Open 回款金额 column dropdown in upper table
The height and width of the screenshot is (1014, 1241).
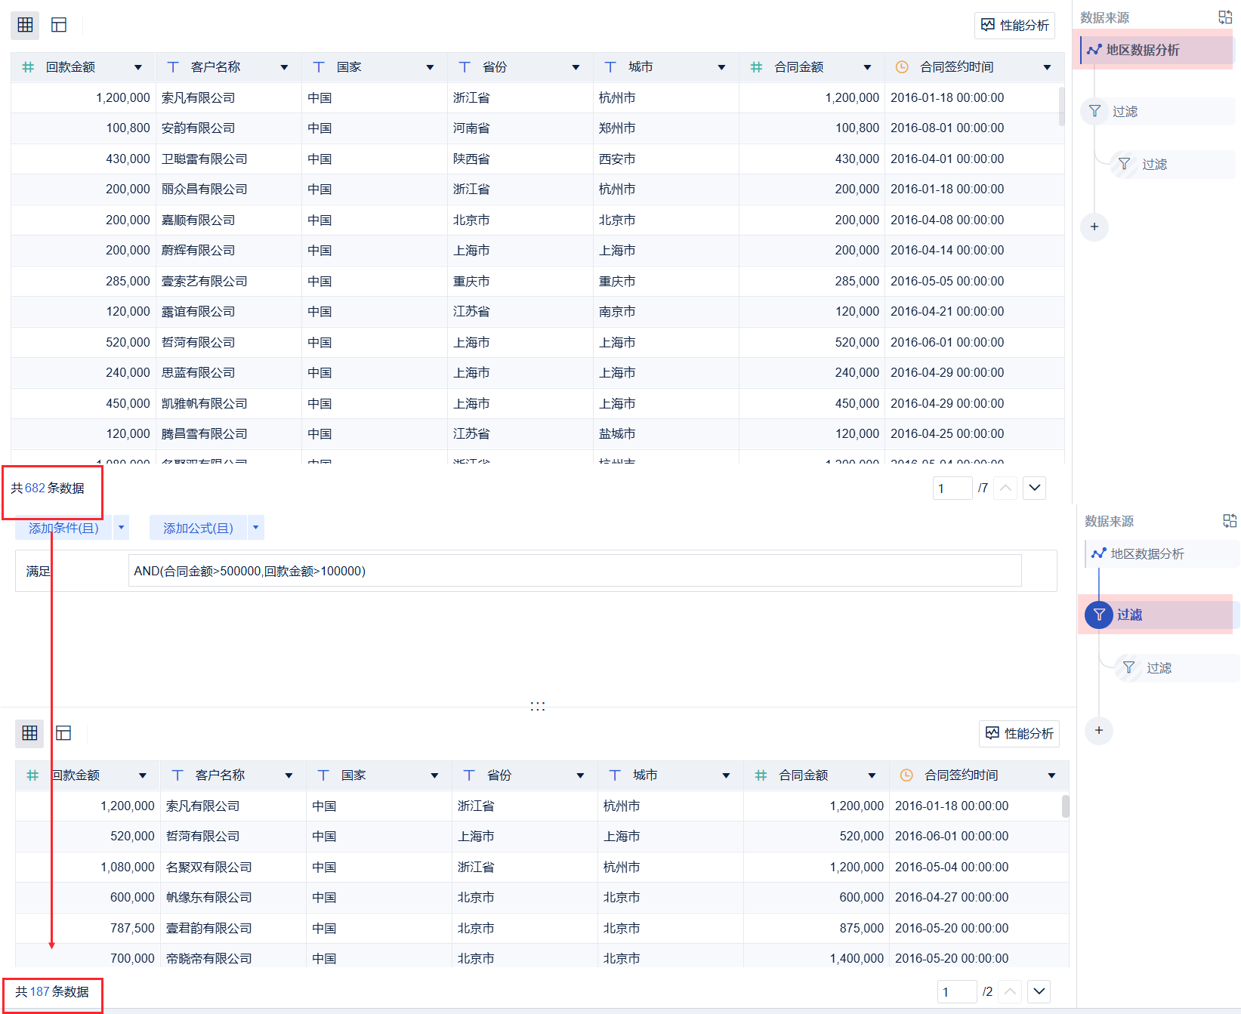coord(138,67)
